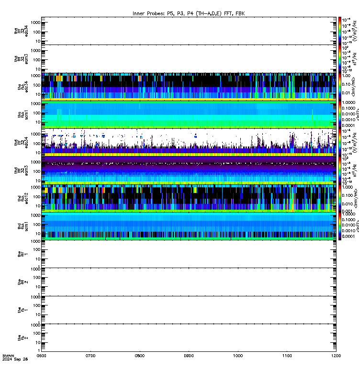Click the 100 tick label of the fff 2
This screenshot has height=383, width=359.
[37, 278]
